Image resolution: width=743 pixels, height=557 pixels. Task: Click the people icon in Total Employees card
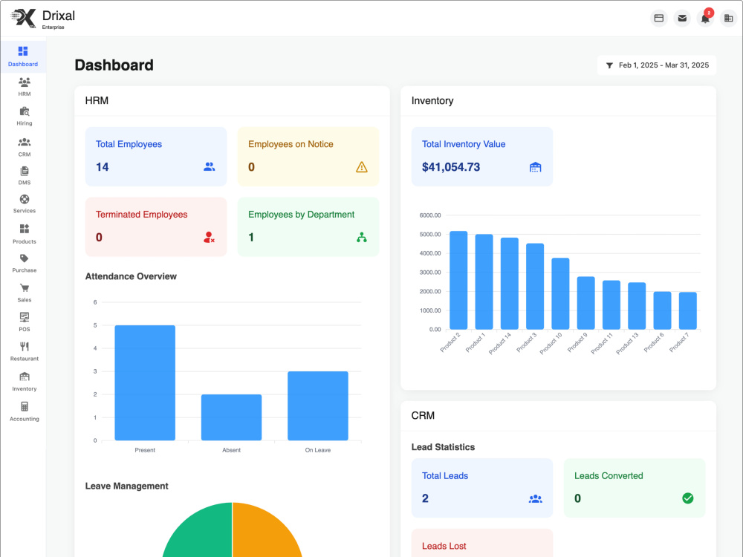tap(209, 166)
